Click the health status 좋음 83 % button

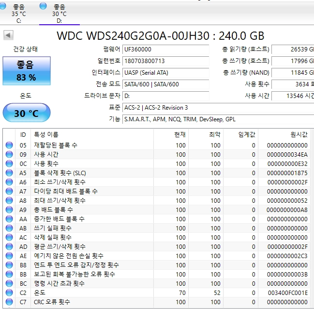[x=27, y=71]
